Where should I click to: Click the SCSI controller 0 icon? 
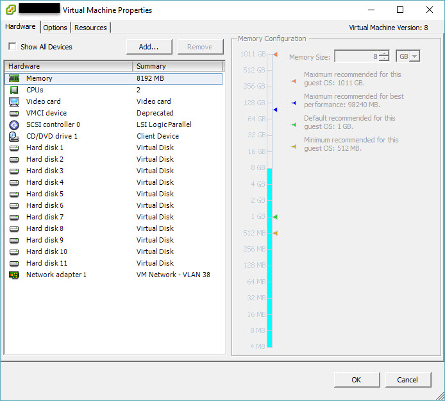tap(14, 124)
